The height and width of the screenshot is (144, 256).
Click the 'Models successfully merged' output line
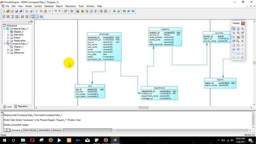(16, 125)
